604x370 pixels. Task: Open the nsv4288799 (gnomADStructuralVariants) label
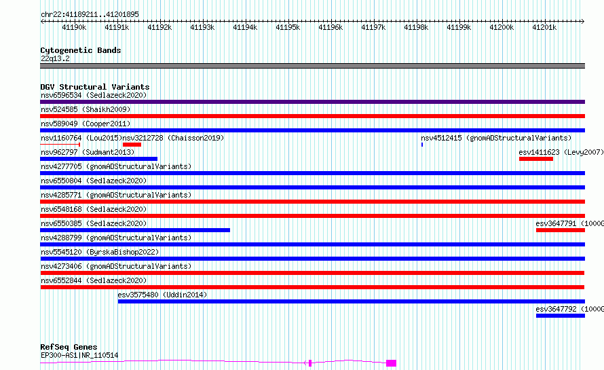point(116,238)
